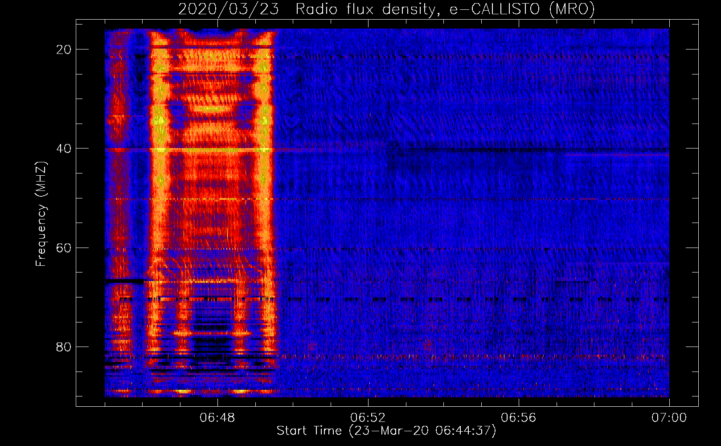Click the 07:00 time tick label

pos(669,418)
